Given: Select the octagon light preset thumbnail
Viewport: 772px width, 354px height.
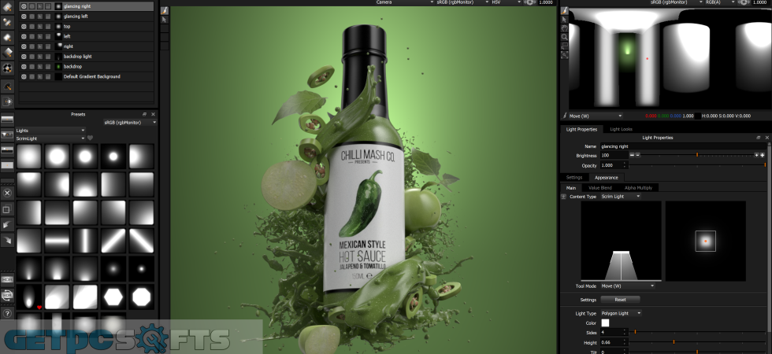Looking at the screenshot, I should coord(141,297).
